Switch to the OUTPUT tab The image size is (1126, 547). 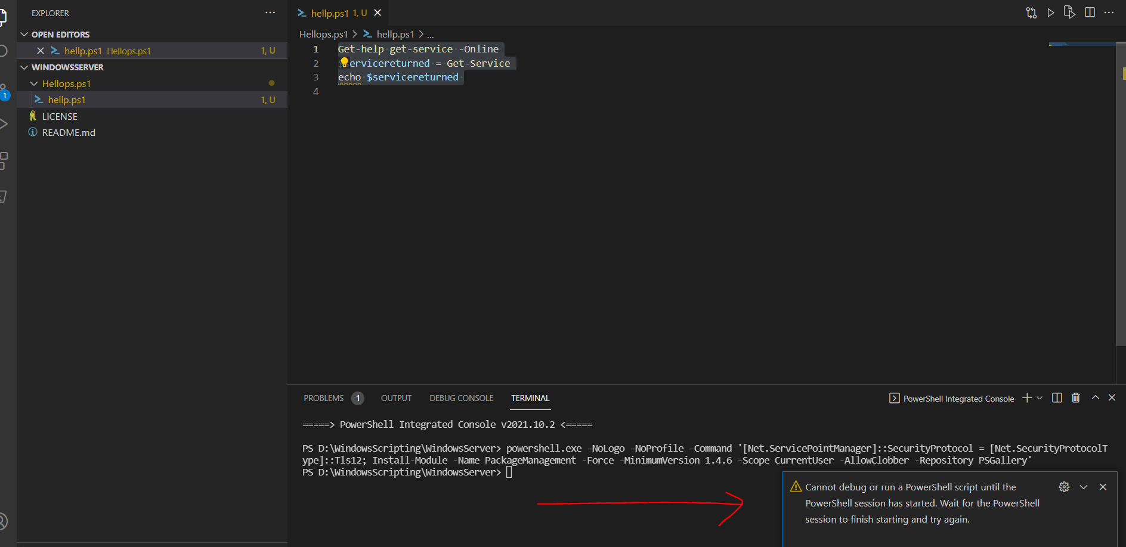point(395,397)
